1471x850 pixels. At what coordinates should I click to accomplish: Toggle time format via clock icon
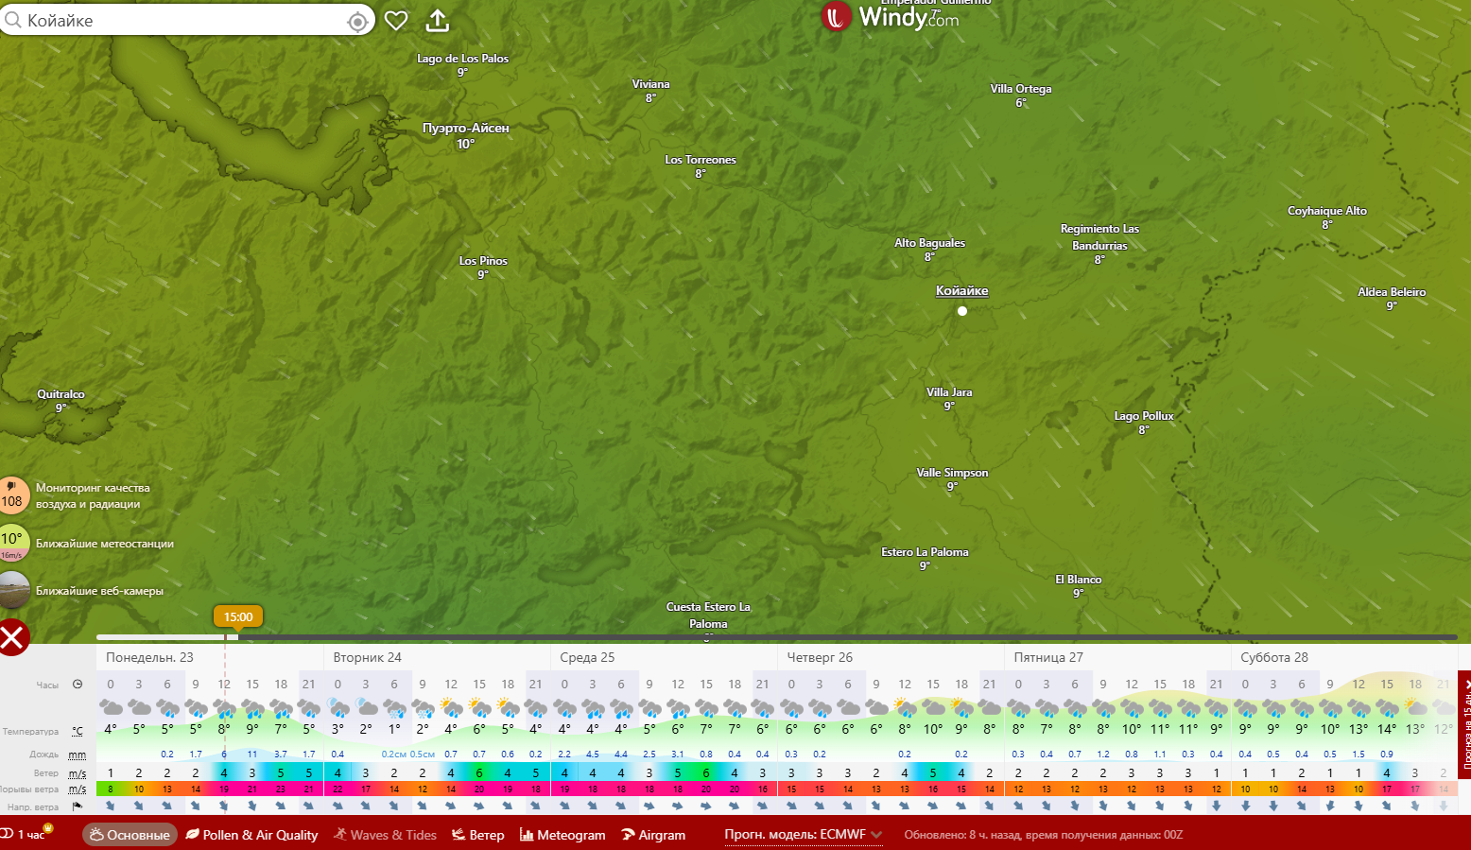click(78, 685)
